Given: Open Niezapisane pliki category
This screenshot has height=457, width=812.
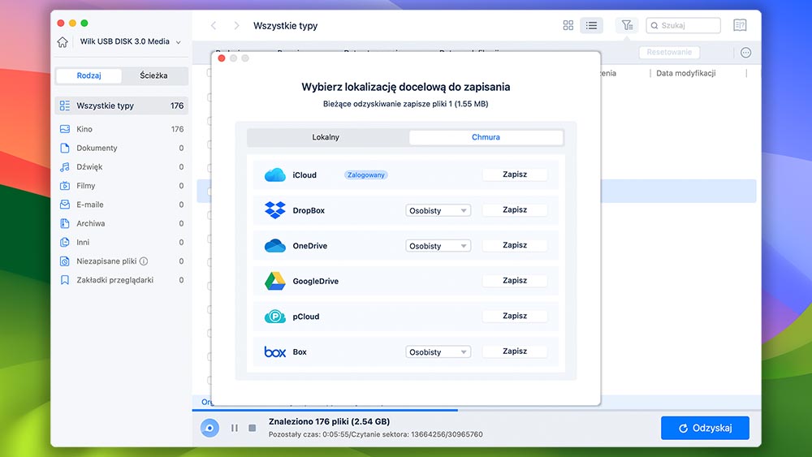Looking at the screenshot, I should (121, 261).
